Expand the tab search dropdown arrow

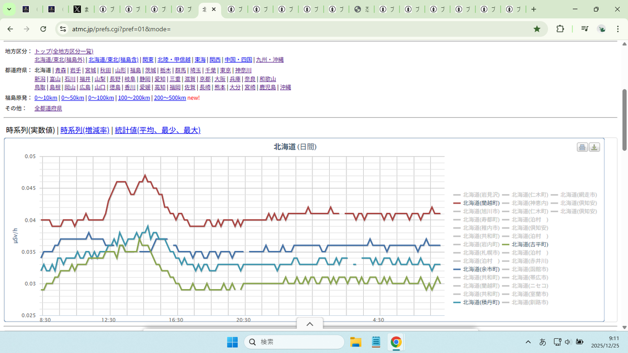9,9
